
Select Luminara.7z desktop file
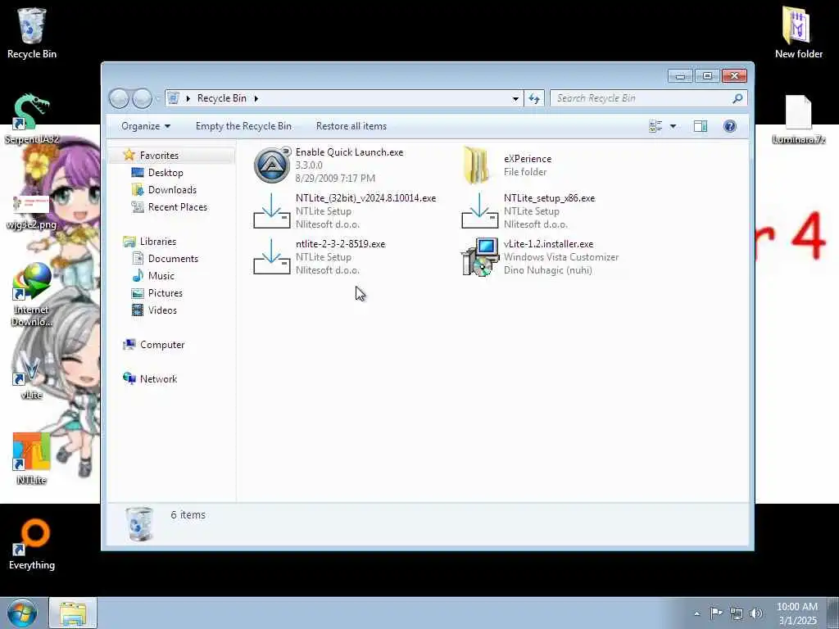798,120
